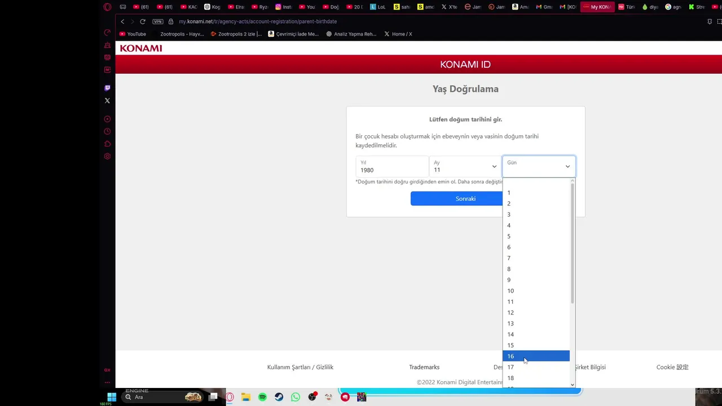Click the GX icon at sidebar bottom
This screenshot has height=406, width=722.
click(107, 370)
